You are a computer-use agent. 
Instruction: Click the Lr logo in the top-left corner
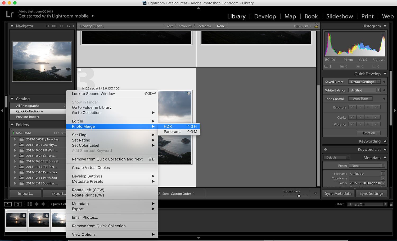point(10,14)
